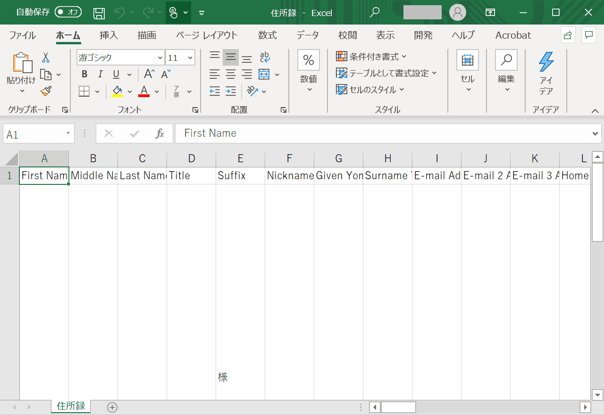
Task: Toggle Touch/Mouse mode icon
Action: 174,13
